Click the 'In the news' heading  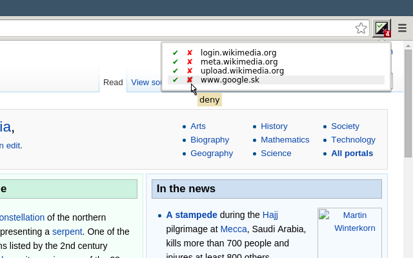coord(186,189)
